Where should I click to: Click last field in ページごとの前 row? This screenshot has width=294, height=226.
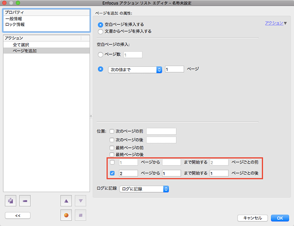[219, 162]
